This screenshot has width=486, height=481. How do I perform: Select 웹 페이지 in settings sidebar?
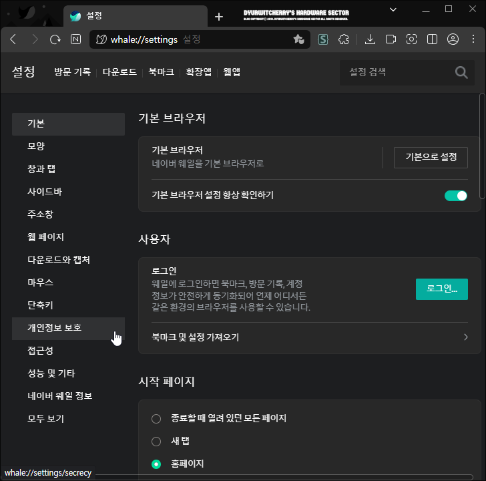pyautogui.click(x=68, y=237)
